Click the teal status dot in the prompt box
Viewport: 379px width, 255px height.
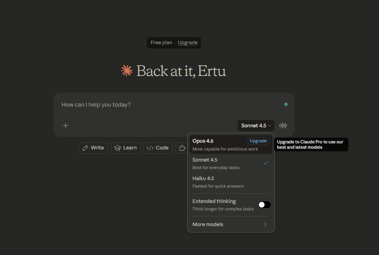pos(286,104)
